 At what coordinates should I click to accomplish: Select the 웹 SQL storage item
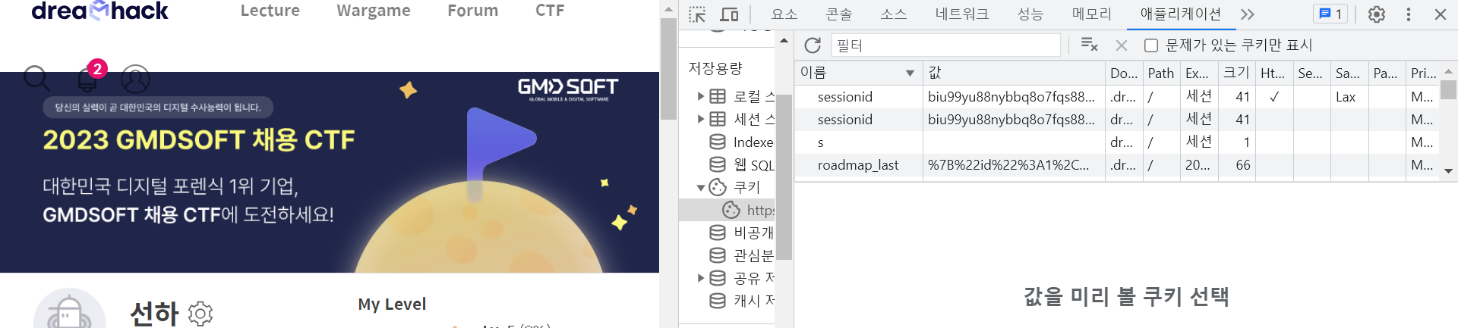click(742, 164)
